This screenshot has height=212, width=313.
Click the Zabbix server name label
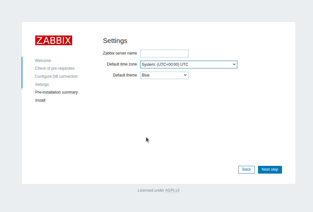[120, 53]
